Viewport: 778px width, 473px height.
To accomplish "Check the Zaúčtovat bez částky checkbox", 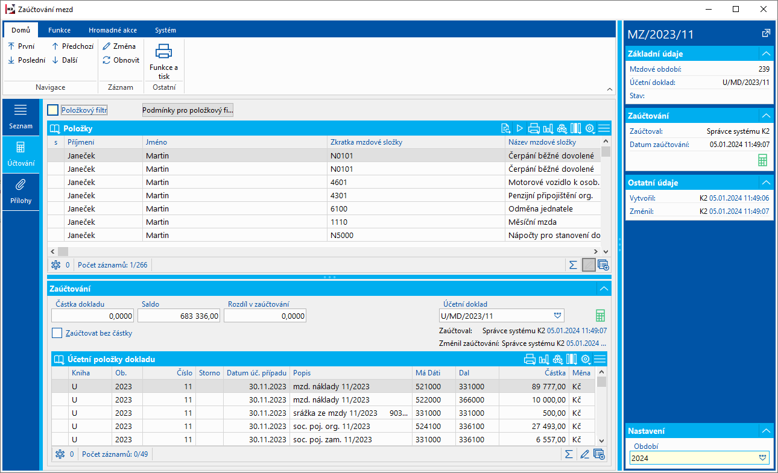I will coord(57,333).
